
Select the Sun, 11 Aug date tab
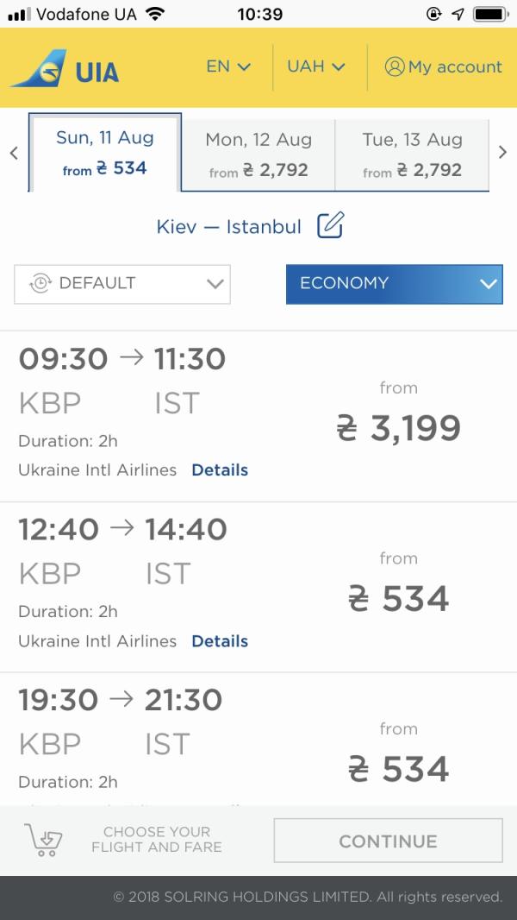[105, 153]
